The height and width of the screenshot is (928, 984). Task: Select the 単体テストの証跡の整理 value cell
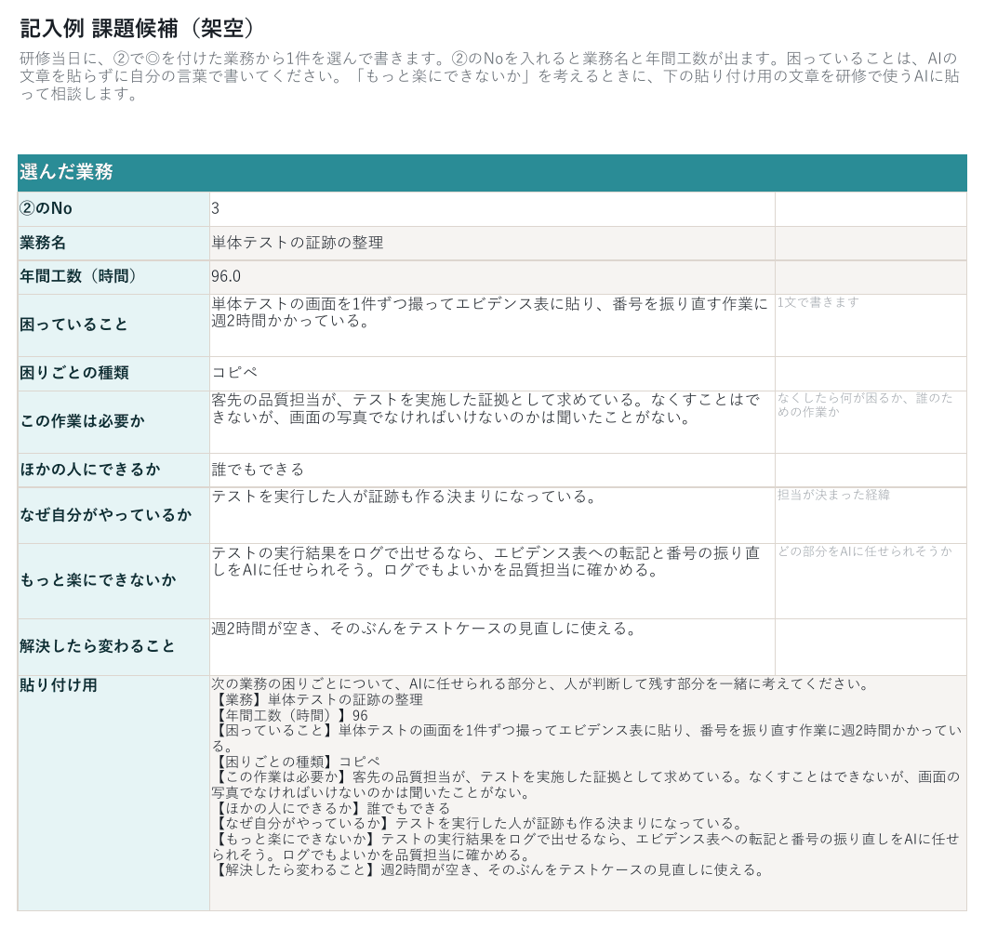[x=492, y=243]
